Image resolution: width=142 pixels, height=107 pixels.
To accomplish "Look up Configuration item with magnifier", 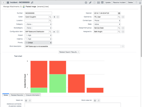I will pyautogui.click(x=50, y=32).
